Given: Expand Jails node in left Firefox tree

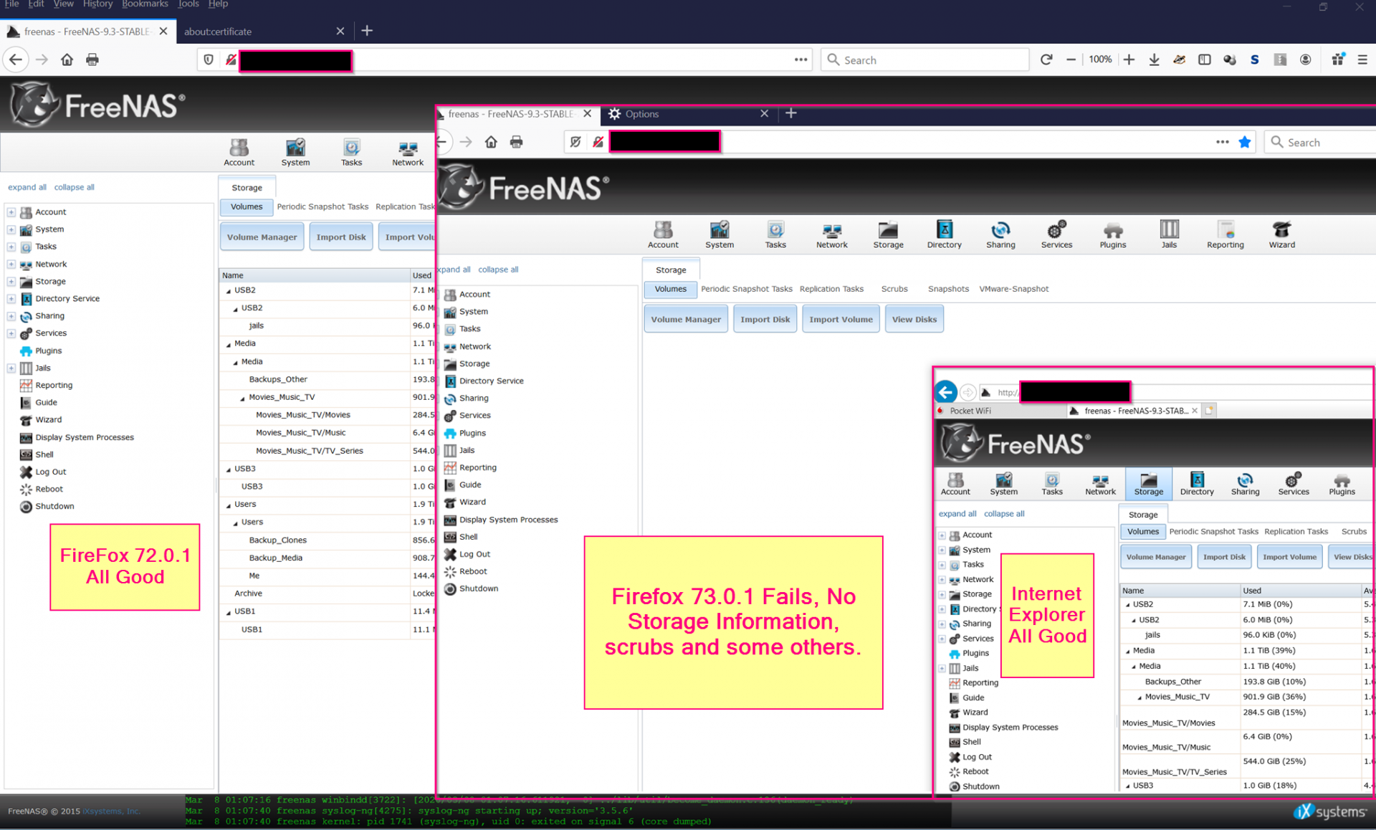Looking at the screenshot, I should point(11,368).
